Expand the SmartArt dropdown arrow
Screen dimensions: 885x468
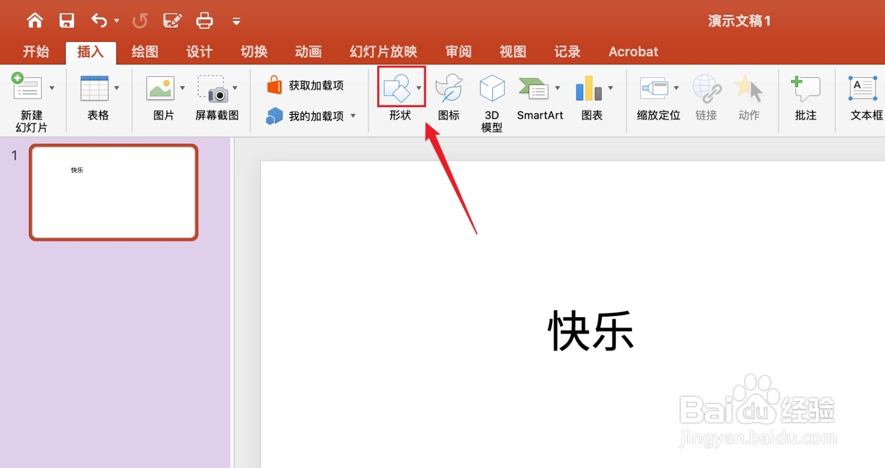pyautogui.click(x=558, y=88)
